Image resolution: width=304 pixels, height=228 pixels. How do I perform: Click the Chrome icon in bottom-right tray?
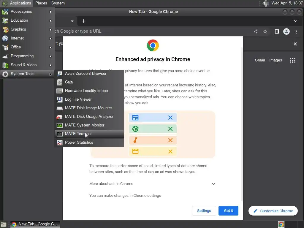[x=281, y=224]
